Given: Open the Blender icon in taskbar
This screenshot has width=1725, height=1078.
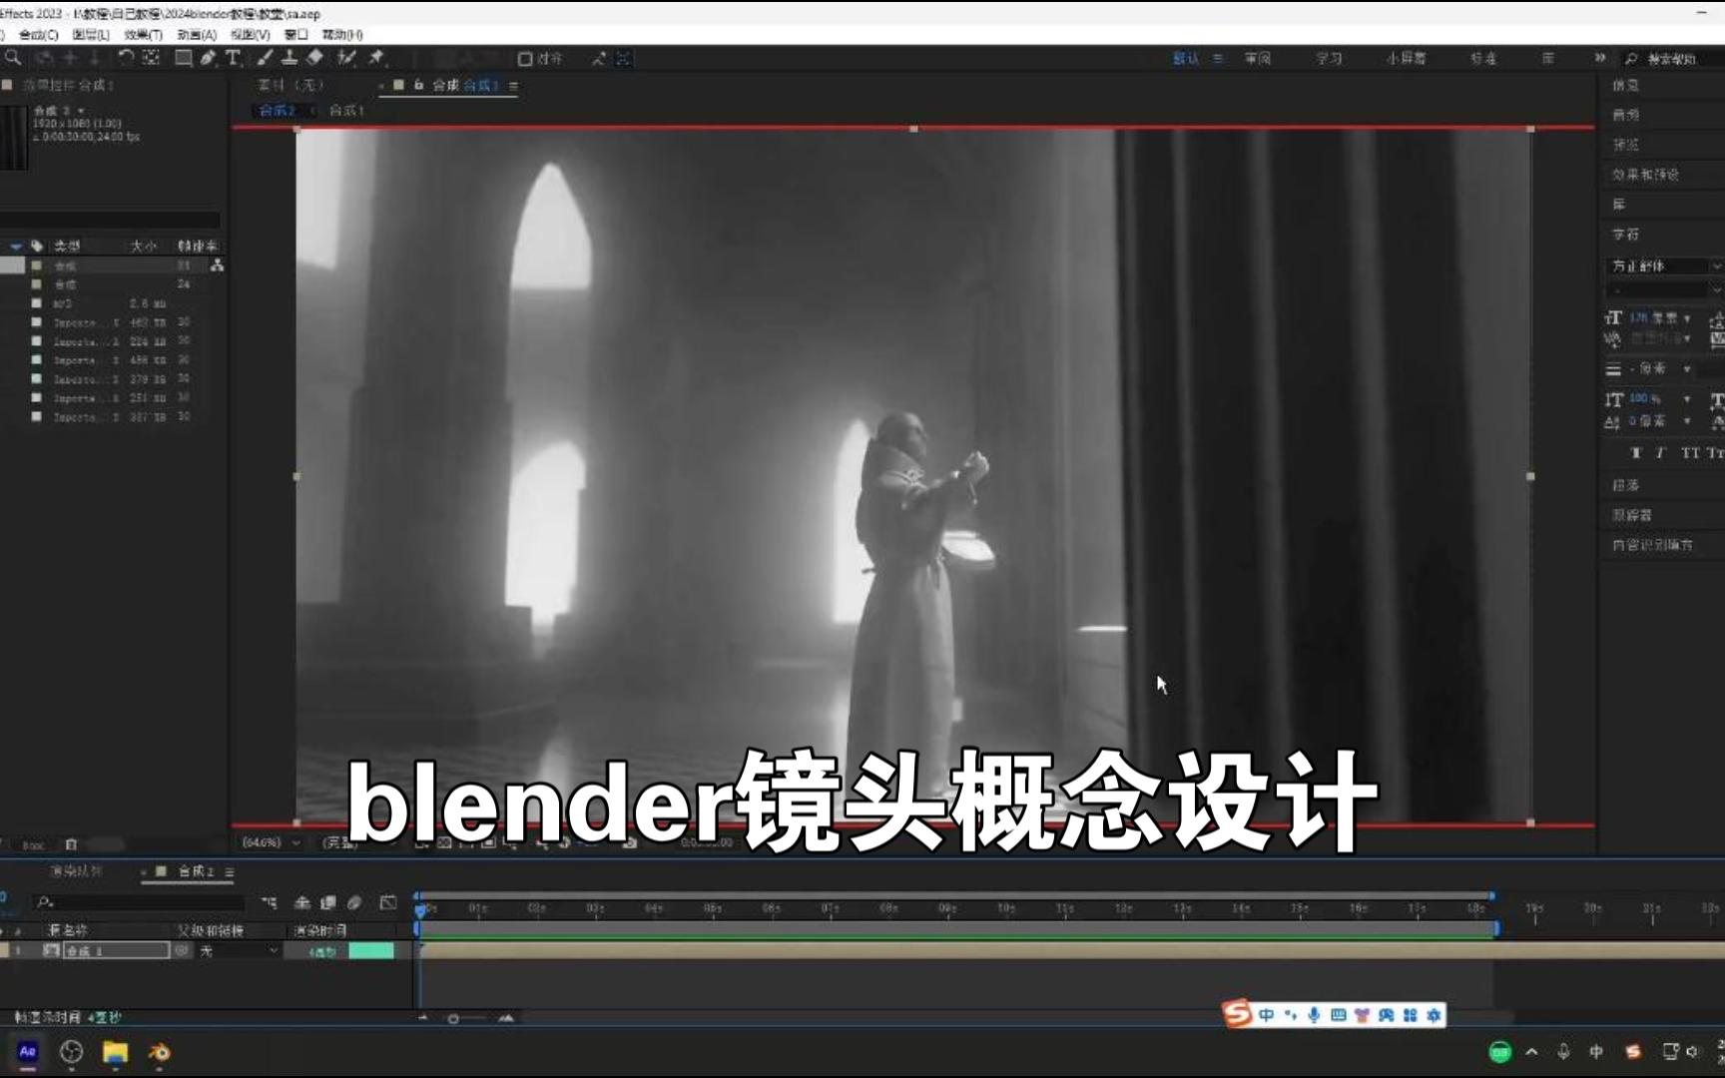Looking at the screenshot, I should click(x=160, y=1051).
